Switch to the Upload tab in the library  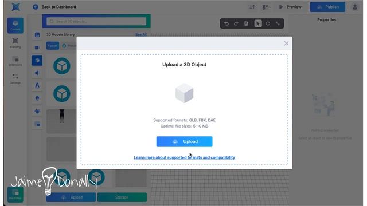pyautogui.click(x=53, y=46)
